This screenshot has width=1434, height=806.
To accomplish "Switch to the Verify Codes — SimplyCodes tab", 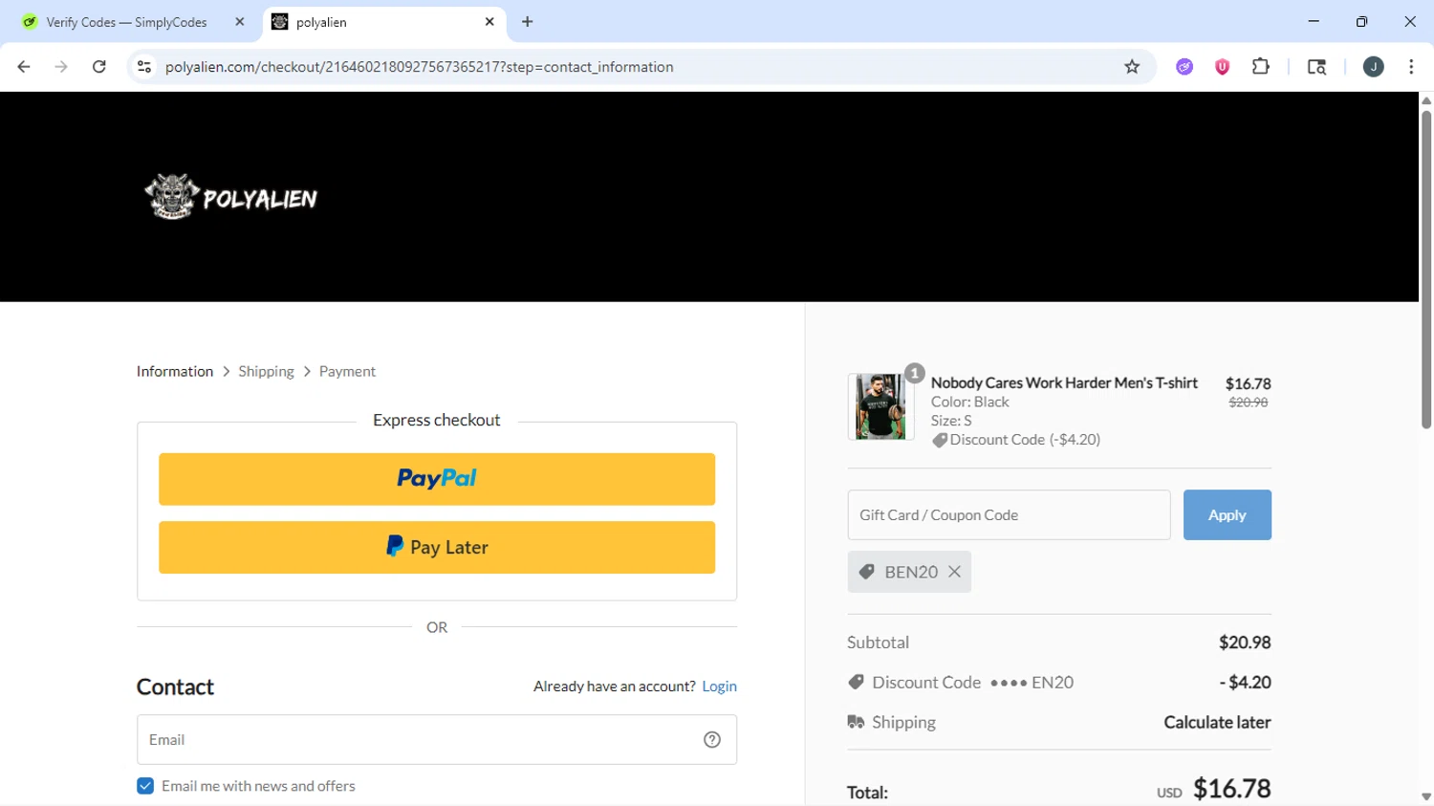I will click(126, 22).
